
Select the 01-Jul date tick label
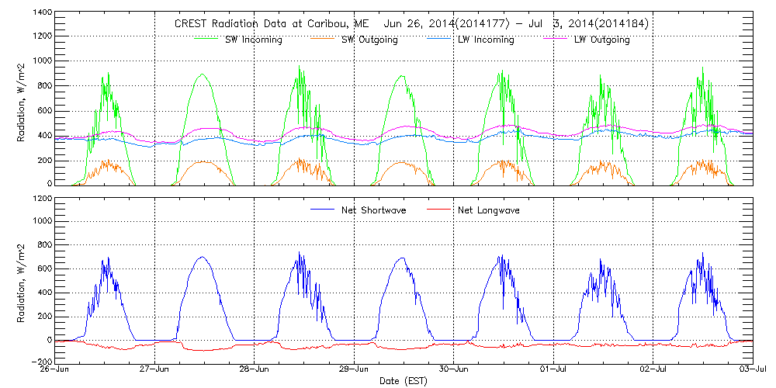point(553,370)
